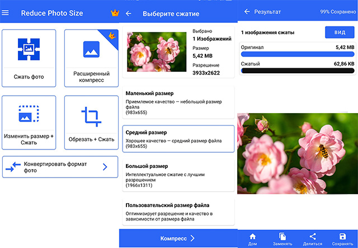The width and height of the screenshot is (358, 248).
Task: Click the Обрезать + Сжать label
Action: [x=91, y=139]
